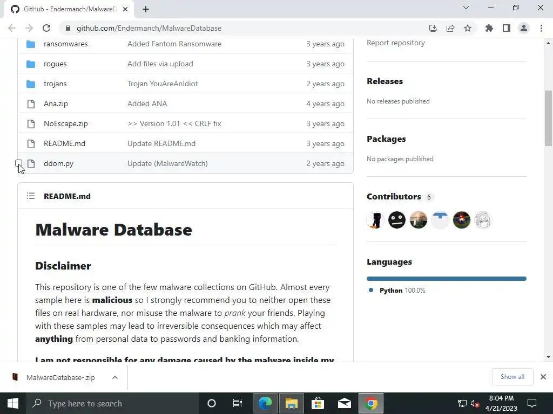The image size is (553, 414).
Task: Click the ransomwares folder icon
Action: [x=31, y=44]
